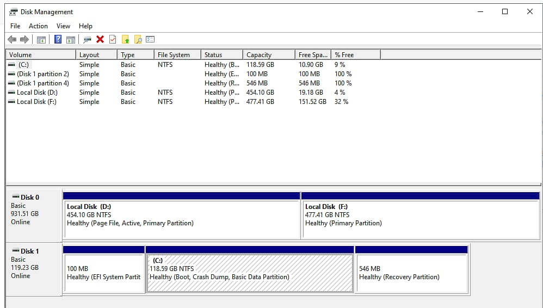
Task: Click the 119.23 GB size under Disk 1
Action: [24, 268]
